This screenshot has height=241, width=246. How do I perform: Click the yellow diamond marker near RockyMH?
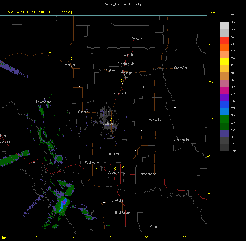coord(71,58)
